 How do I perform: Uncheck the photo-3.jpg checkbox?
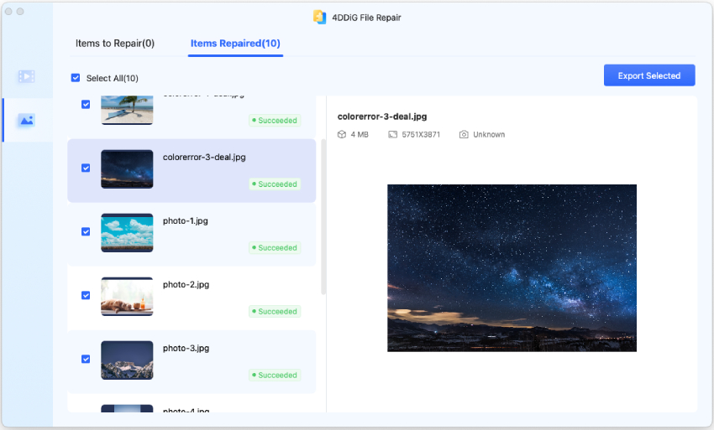(x=86, y=359)
